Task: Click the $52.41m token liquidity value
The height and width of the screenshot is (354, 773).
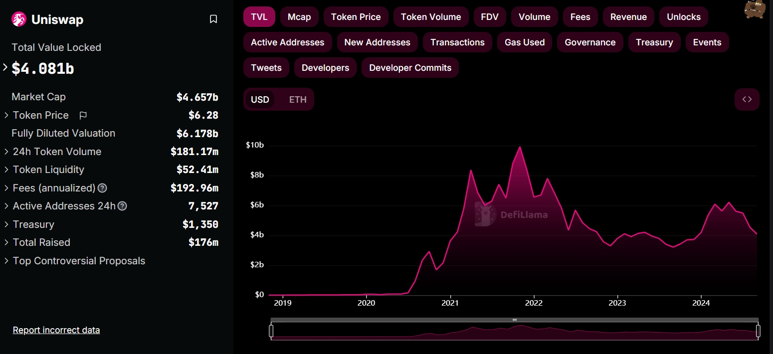Action: pyautogui.click(x=197, y=170)
